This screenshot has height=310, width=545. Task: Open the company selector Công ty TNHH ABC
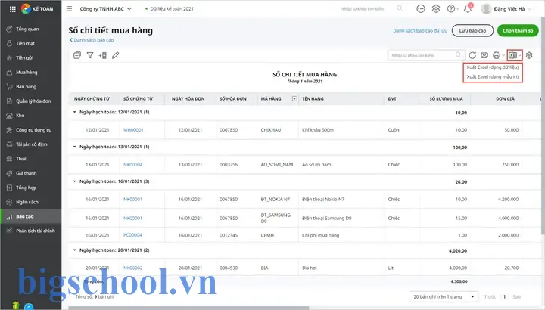click(106, 8)
